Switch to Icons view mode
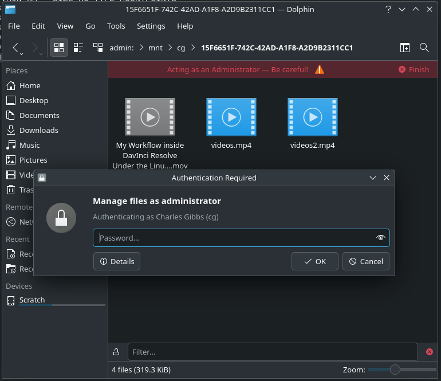The width and height of the screenshot is (441, 381). (x=58, y=48)
